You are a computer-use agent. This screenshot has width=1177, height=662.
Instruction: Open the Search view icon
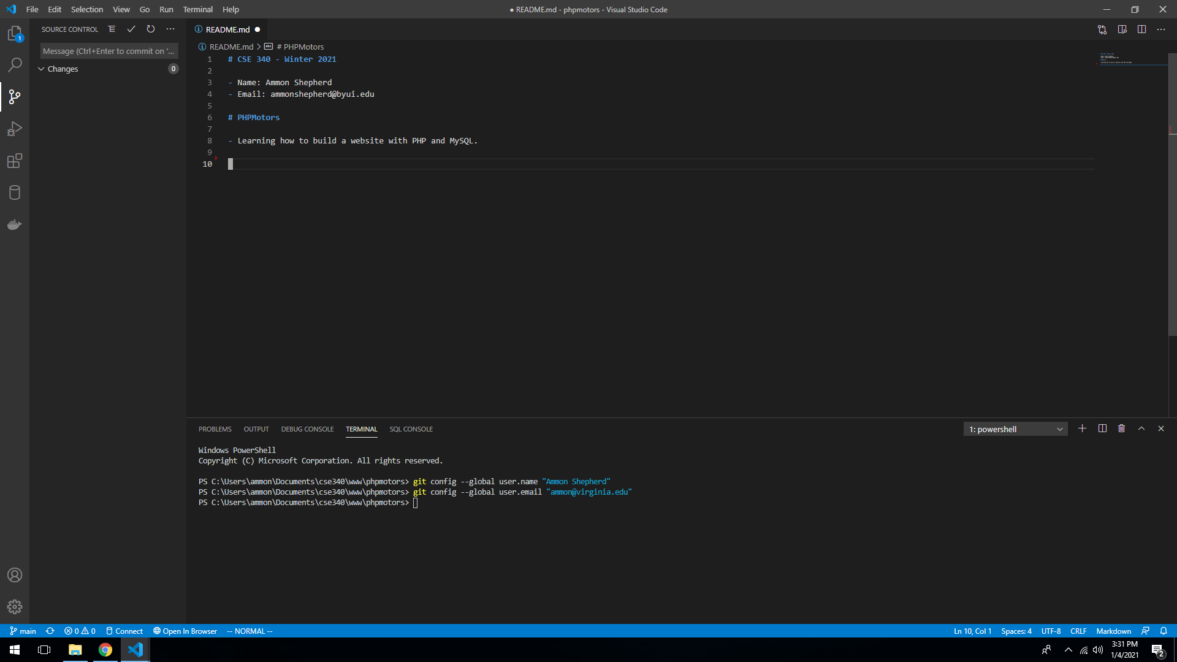point(15,64)
